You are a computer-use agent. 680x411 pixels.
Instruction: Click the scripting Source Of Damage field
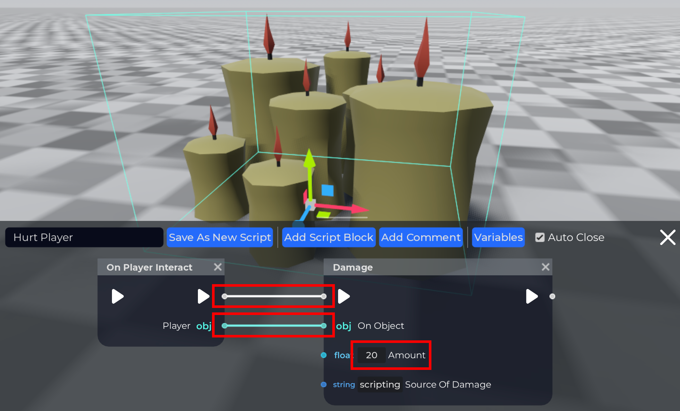[380, 384]
